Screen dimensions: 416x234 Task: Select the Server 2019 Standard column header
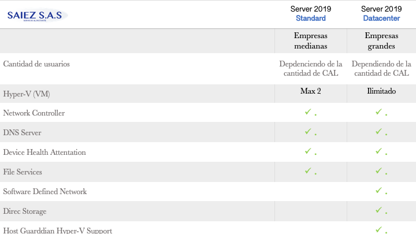310,14
